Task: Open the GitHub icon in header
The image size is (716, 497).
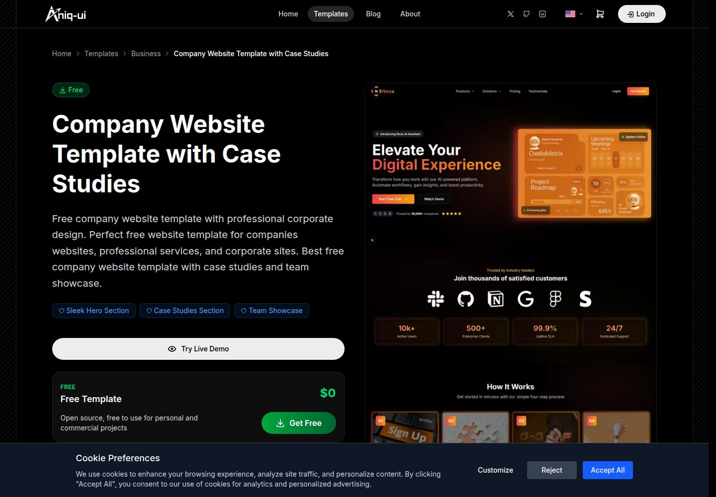Action: [527, 14]
